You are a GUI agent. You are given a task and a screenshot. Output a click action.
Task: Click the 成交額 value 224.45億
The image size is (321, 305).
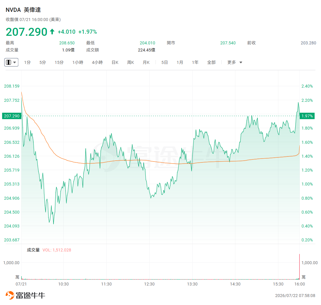(x=147, y=50)
